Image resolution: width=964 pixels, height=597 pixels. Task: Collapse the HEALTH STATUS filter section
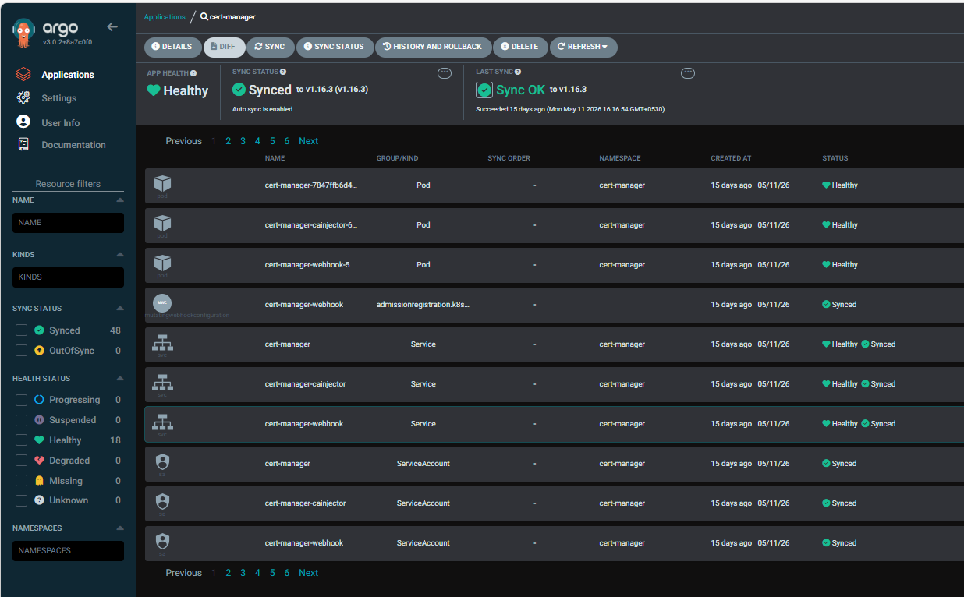[120, 379]
